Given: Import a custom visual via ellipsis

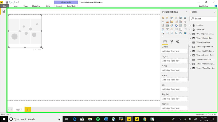Looking at the screenshot, I should click(x=163, y=37).
